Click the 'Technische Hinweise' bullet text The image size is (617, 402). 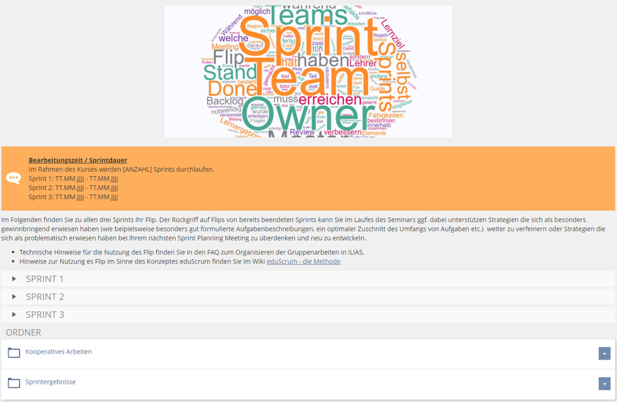pos(191,252)
